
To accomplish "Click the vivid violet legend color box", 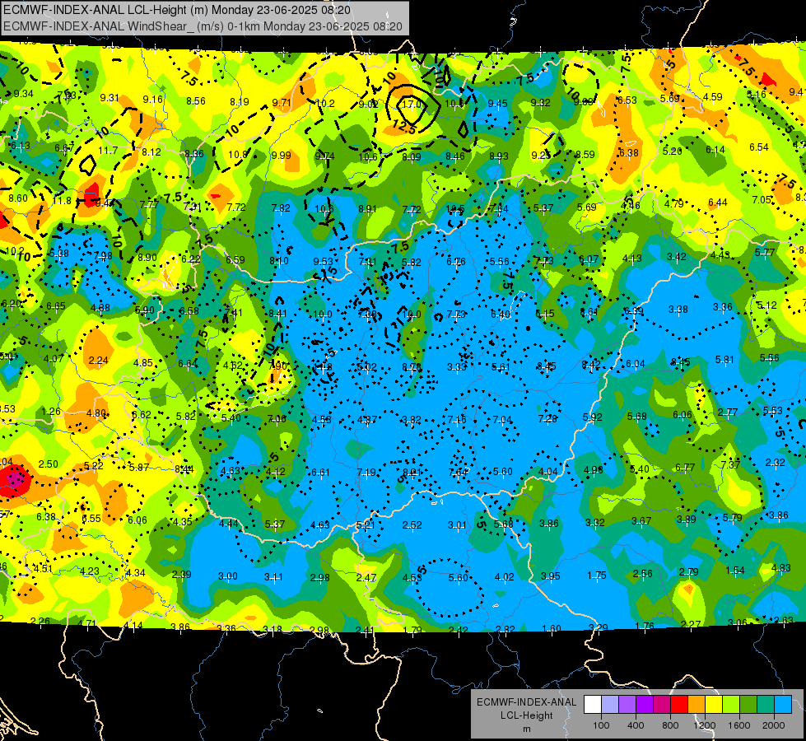I will coord(645,705).
